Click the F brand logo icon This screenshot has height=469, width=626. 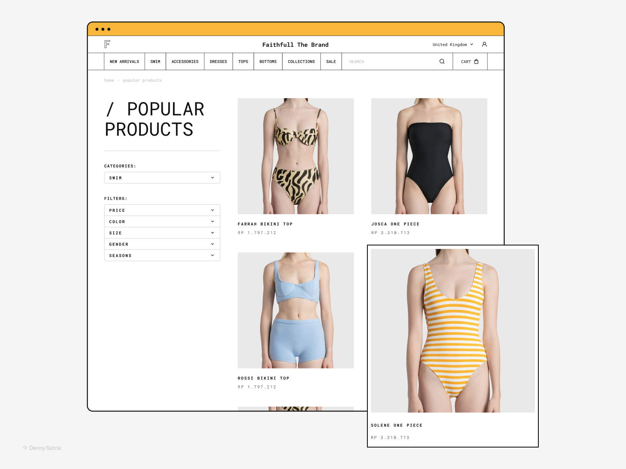(107, 44)
